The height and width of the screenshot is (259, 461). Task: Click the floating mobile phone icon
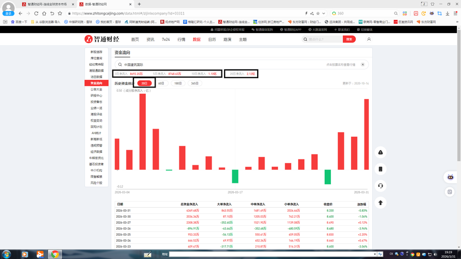coord(381,169)
